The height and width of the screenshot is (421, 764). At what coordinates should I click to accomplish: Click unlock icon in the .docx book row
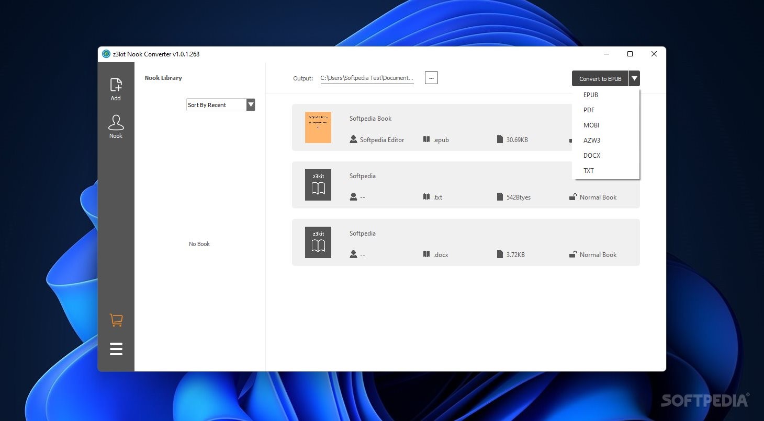(x=573, y=254)
